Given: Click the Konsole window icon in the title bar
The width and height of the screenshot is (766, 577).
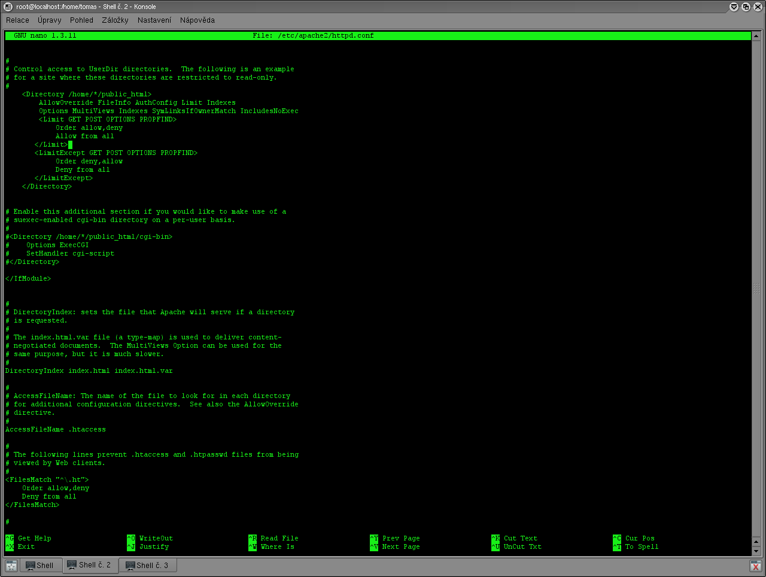Looking at the screenshot, I should (8, 7).
